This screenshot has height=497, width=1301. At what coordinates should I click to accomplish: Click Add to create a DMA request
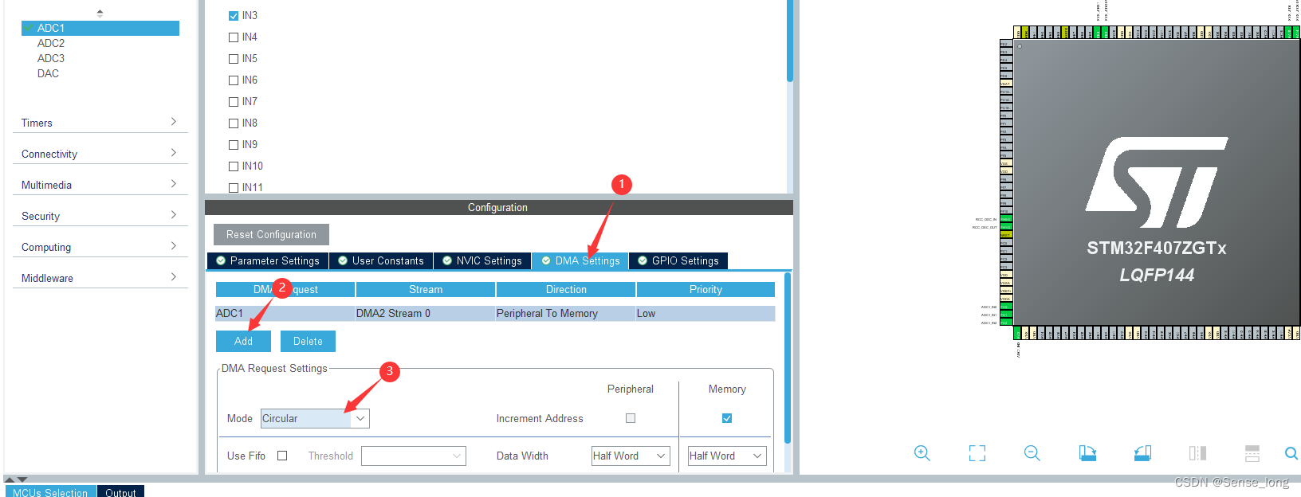pyautogui.click(x=243, y=341)
